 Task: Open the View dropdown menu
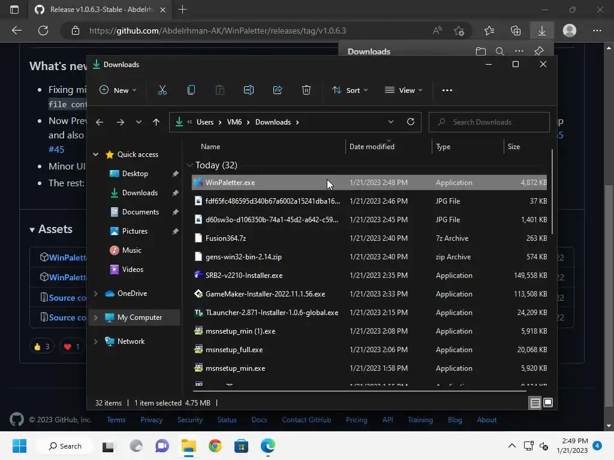pyautogui.click(x=404, y=90)
